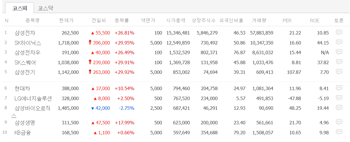Open discussion icon for SK스퀘어

click(339, 62)
